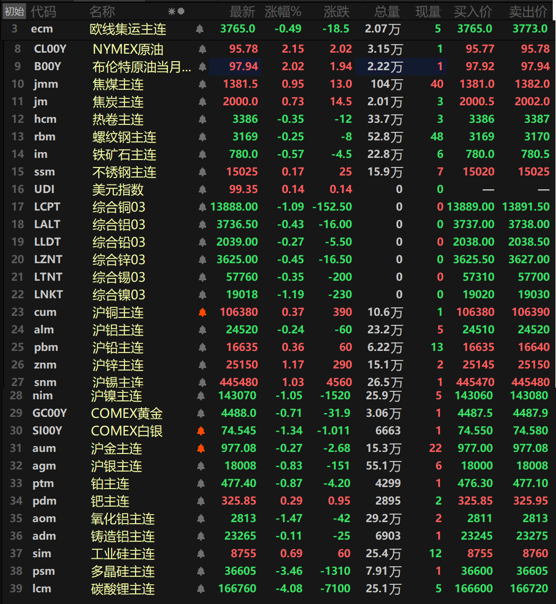Viewport: 556px width, 604px height.
Task: Click code pdm in row 34
Action: 44,501
